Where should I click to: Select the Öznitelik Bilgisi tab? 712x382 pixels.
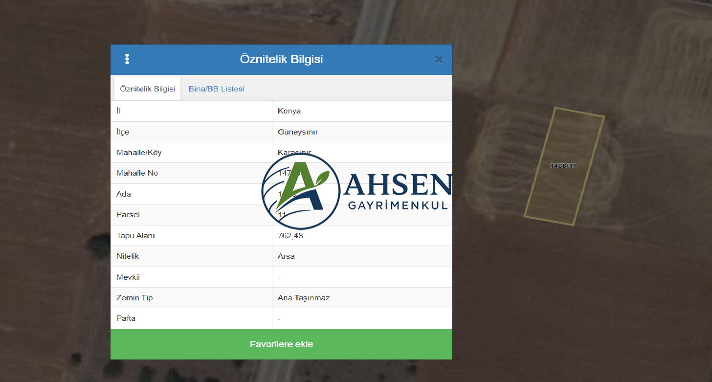147,89
